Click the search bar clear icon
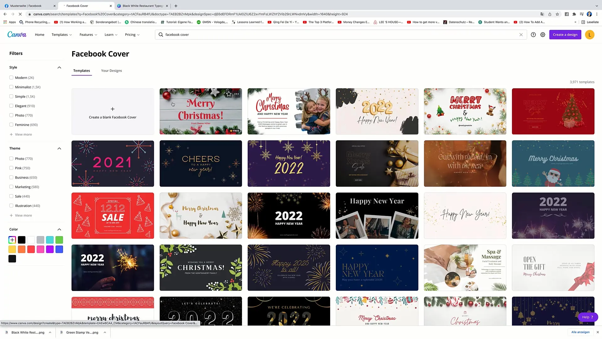Image resolution: width=602 pixels, height=339 pixels. tap(521, 34)
